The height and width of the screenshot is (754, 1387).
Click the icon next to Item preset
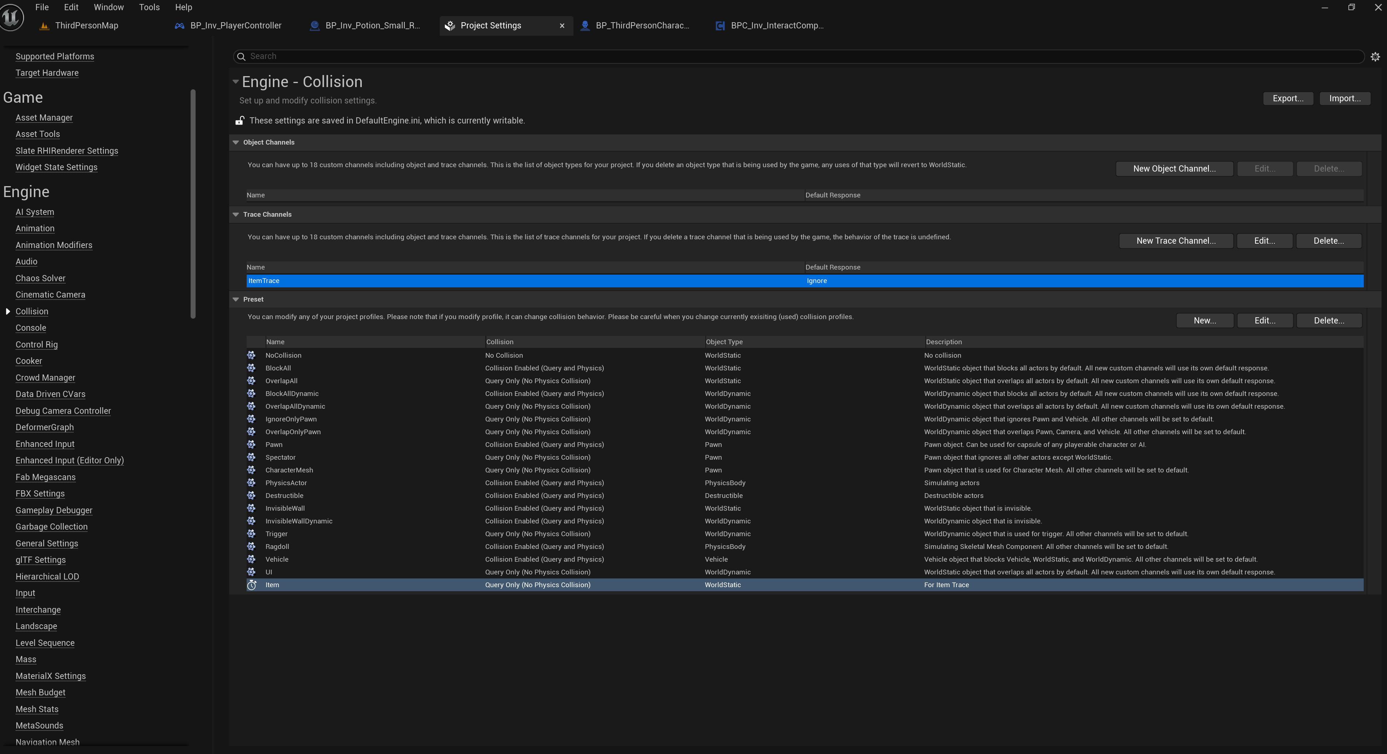(x=251, y=585)
